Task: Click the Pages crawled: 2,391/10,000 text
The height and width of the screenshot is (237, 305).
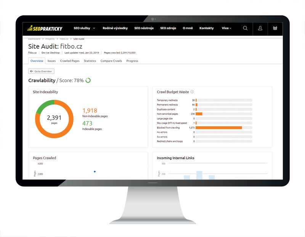Action: [120, 53]
